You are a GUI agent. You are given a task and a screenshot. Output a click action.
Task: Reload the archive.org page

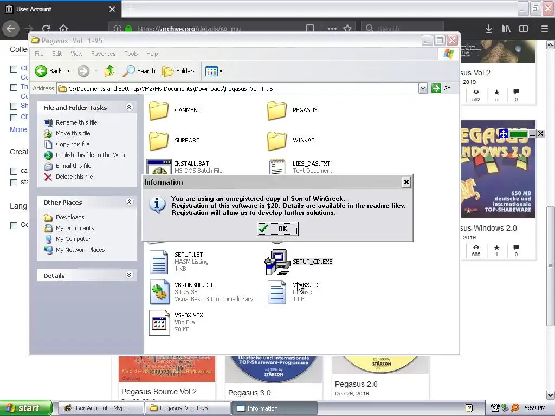coord(46,29)
